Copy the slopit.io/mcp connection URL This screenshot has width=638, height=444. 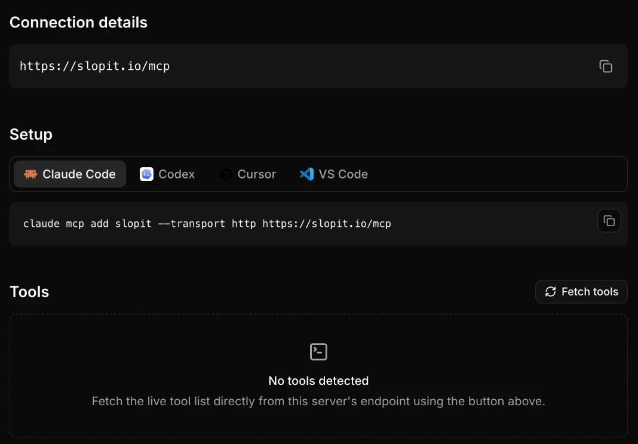click(x=606, y=66)
